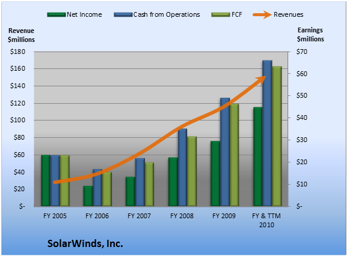
Task: Click the FY 2007 FCF bar
Action: click(149, 185)
